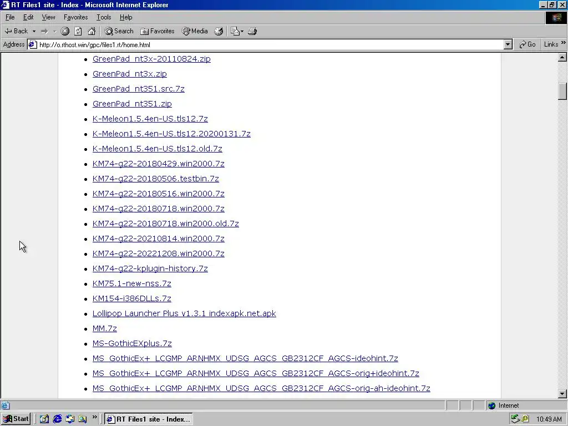Download GreenPad_nt351.zip
This screenshot has width=568, height=426.
click(x=132, y=104)
